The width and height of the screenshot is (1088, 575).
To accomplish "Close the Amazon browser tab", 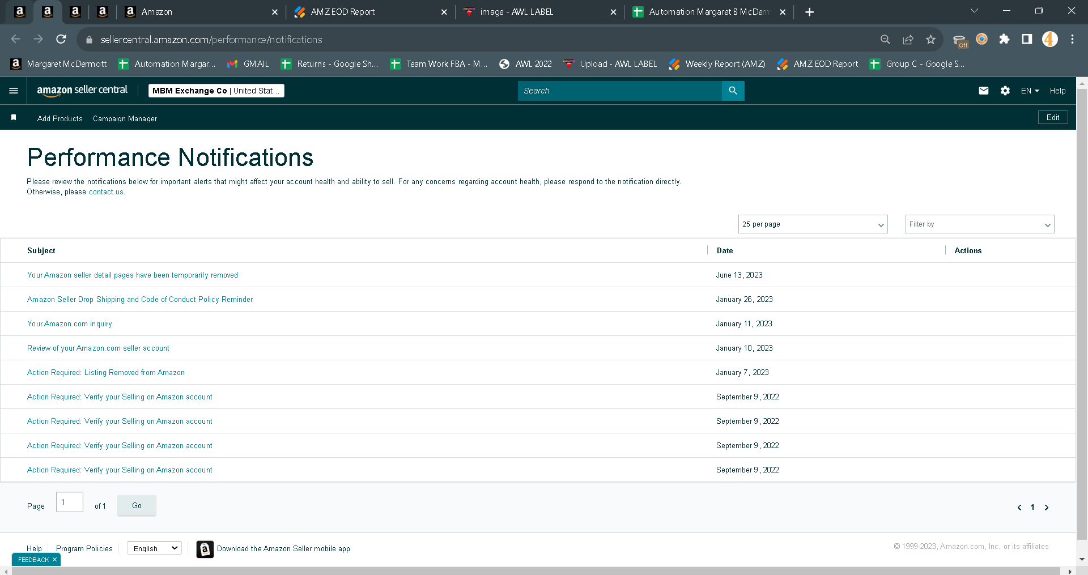I will [x=275, y=12].
